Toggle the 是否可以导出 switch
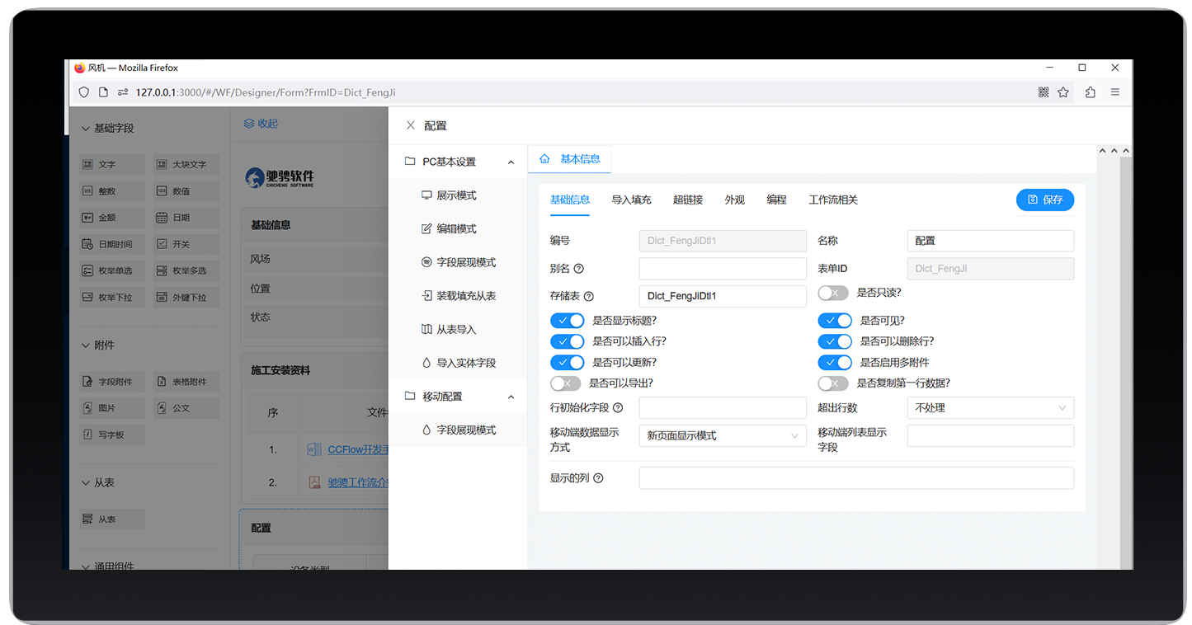Image resolution: width=1192 pixels, height=625 pixels. point(566,383)
